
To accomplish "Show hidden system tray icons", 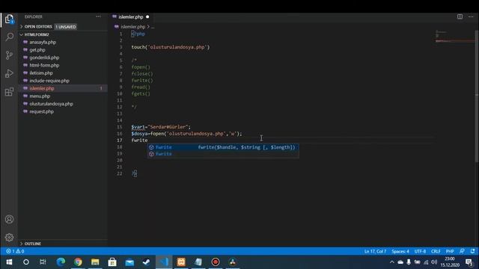I will pos(392,262).
